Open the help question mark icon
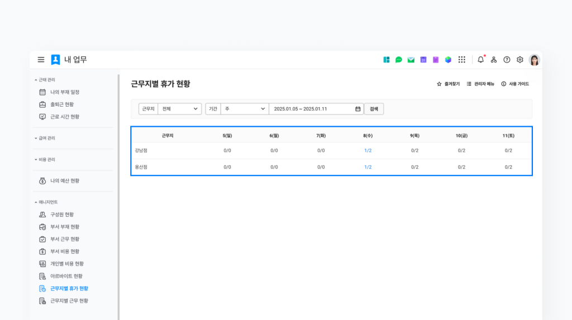 [x=507, y=59]
